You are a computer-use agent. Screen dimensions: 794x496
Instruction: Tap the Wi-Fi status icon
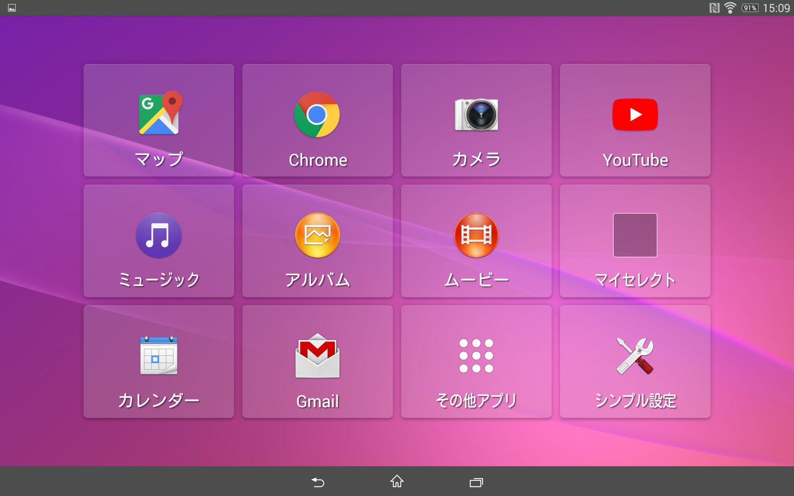pos(730,8)
